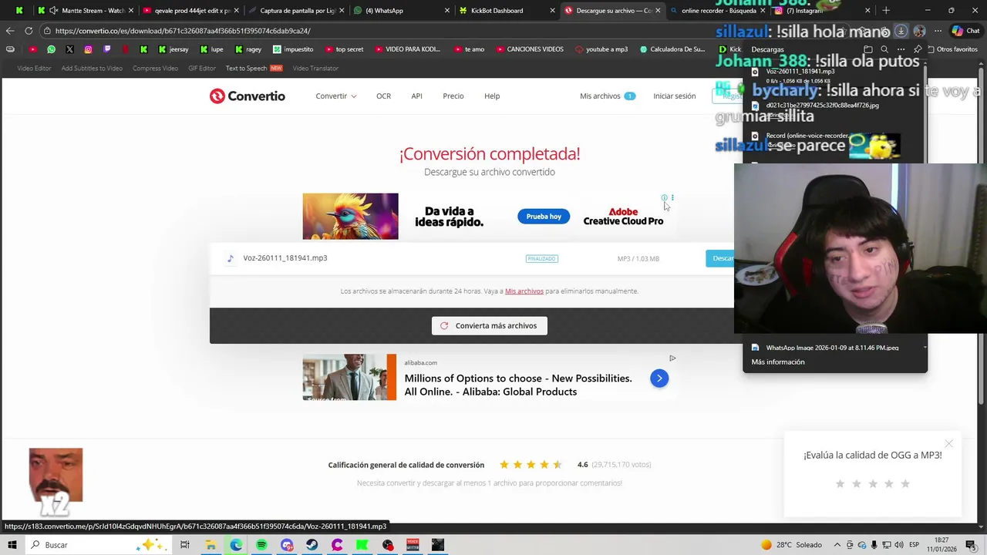
Task: Open Text to Speech tool link
Action: tap(254, 68)
